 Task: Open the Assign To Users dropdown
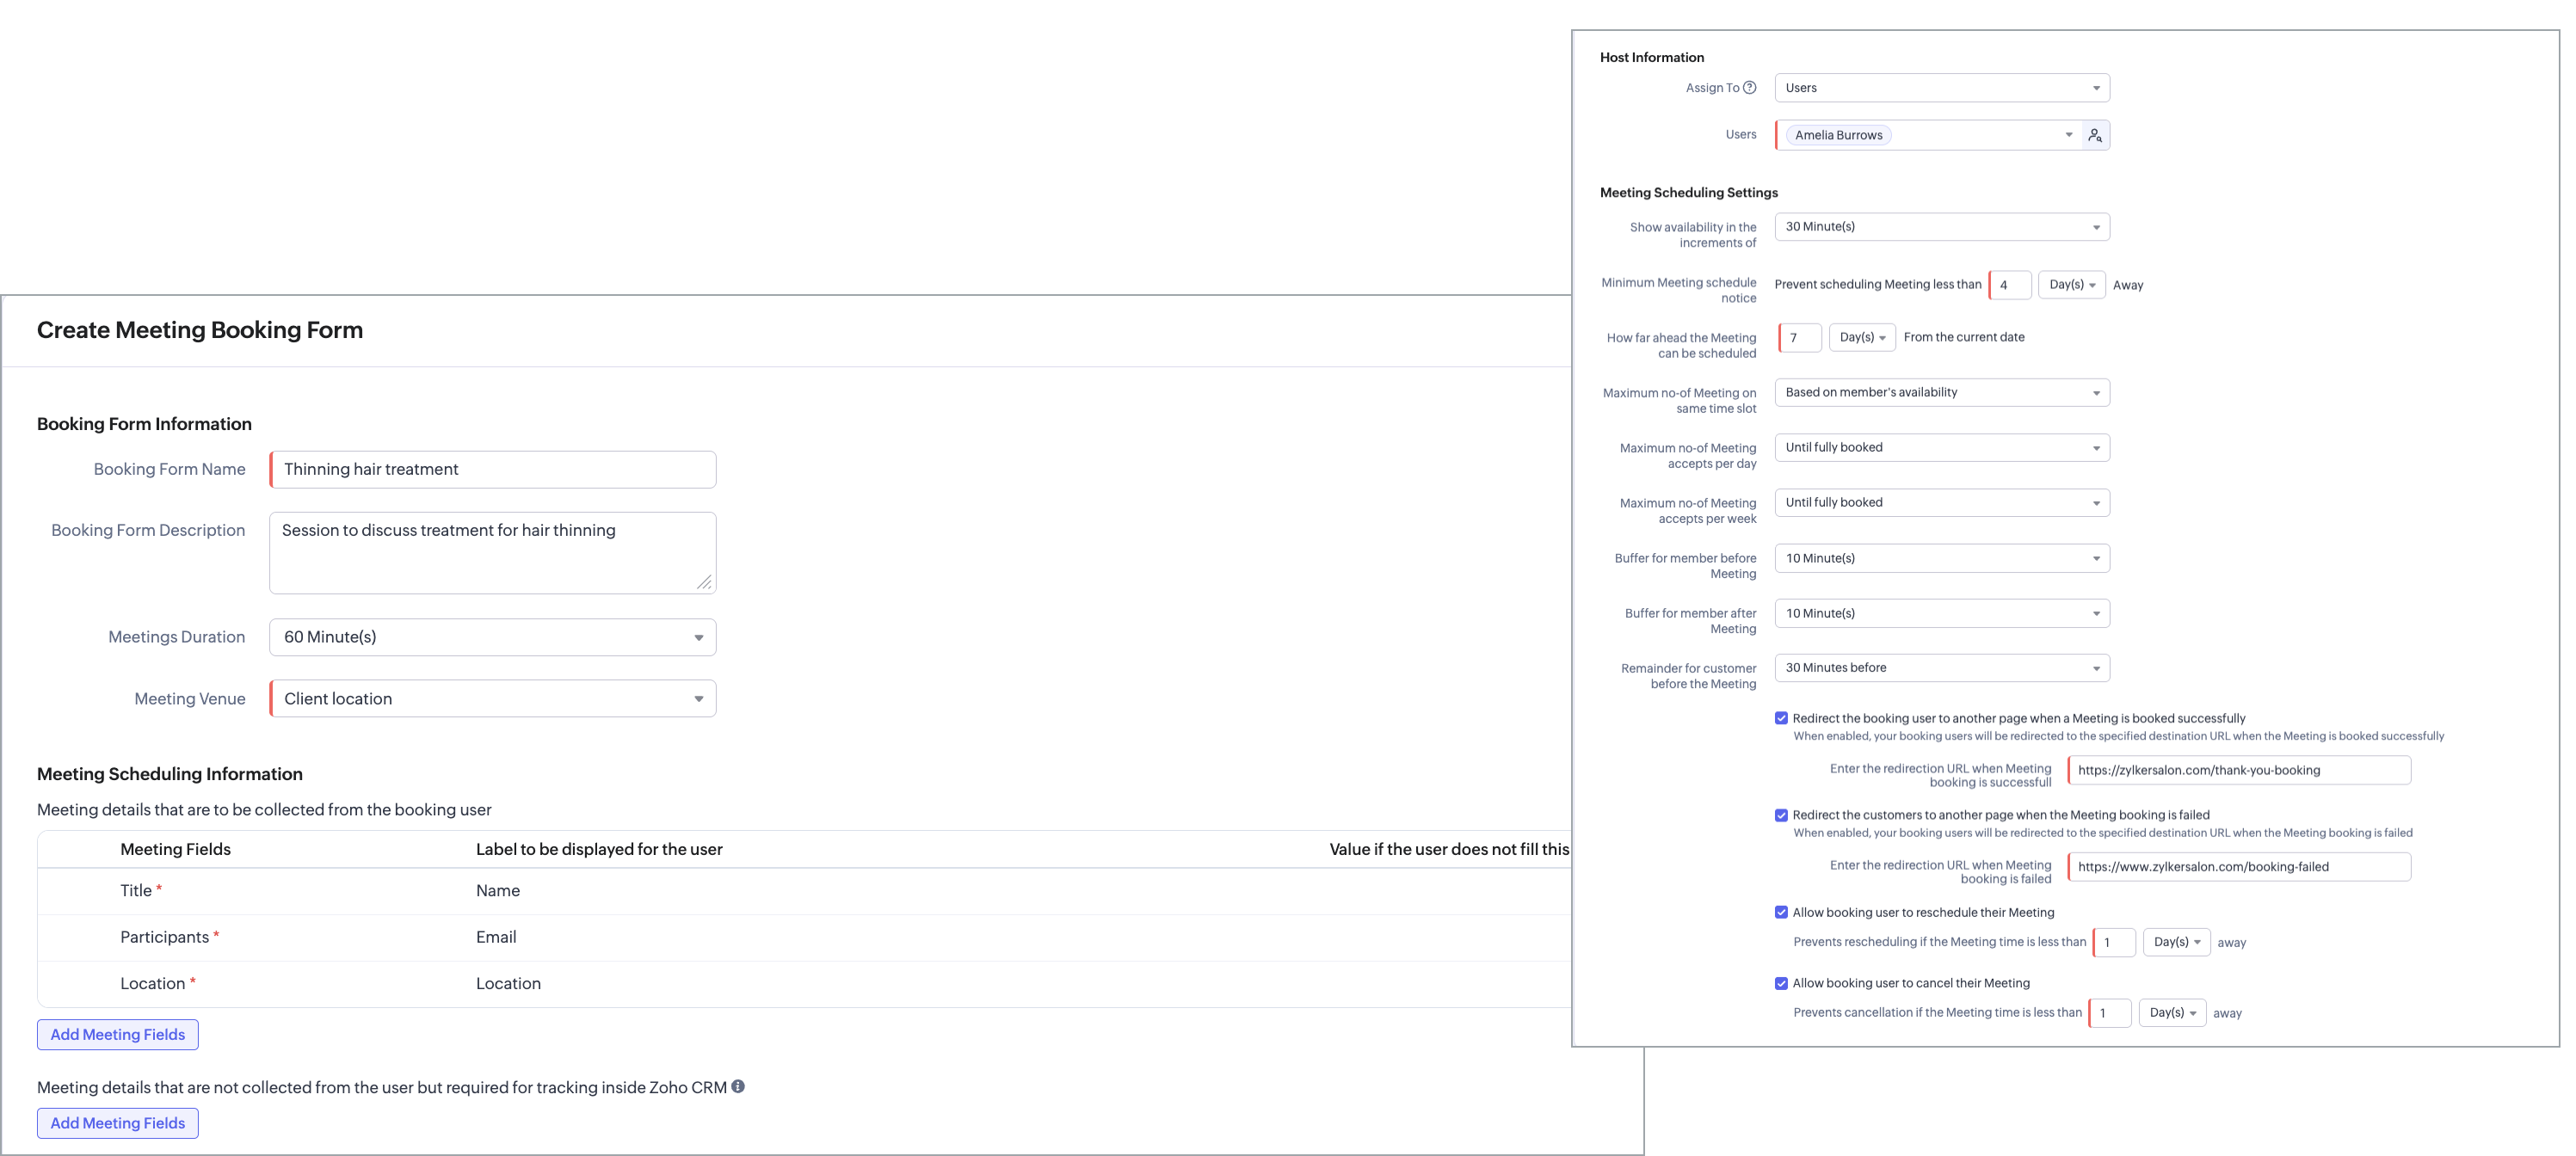click(x=1941, y=88)
